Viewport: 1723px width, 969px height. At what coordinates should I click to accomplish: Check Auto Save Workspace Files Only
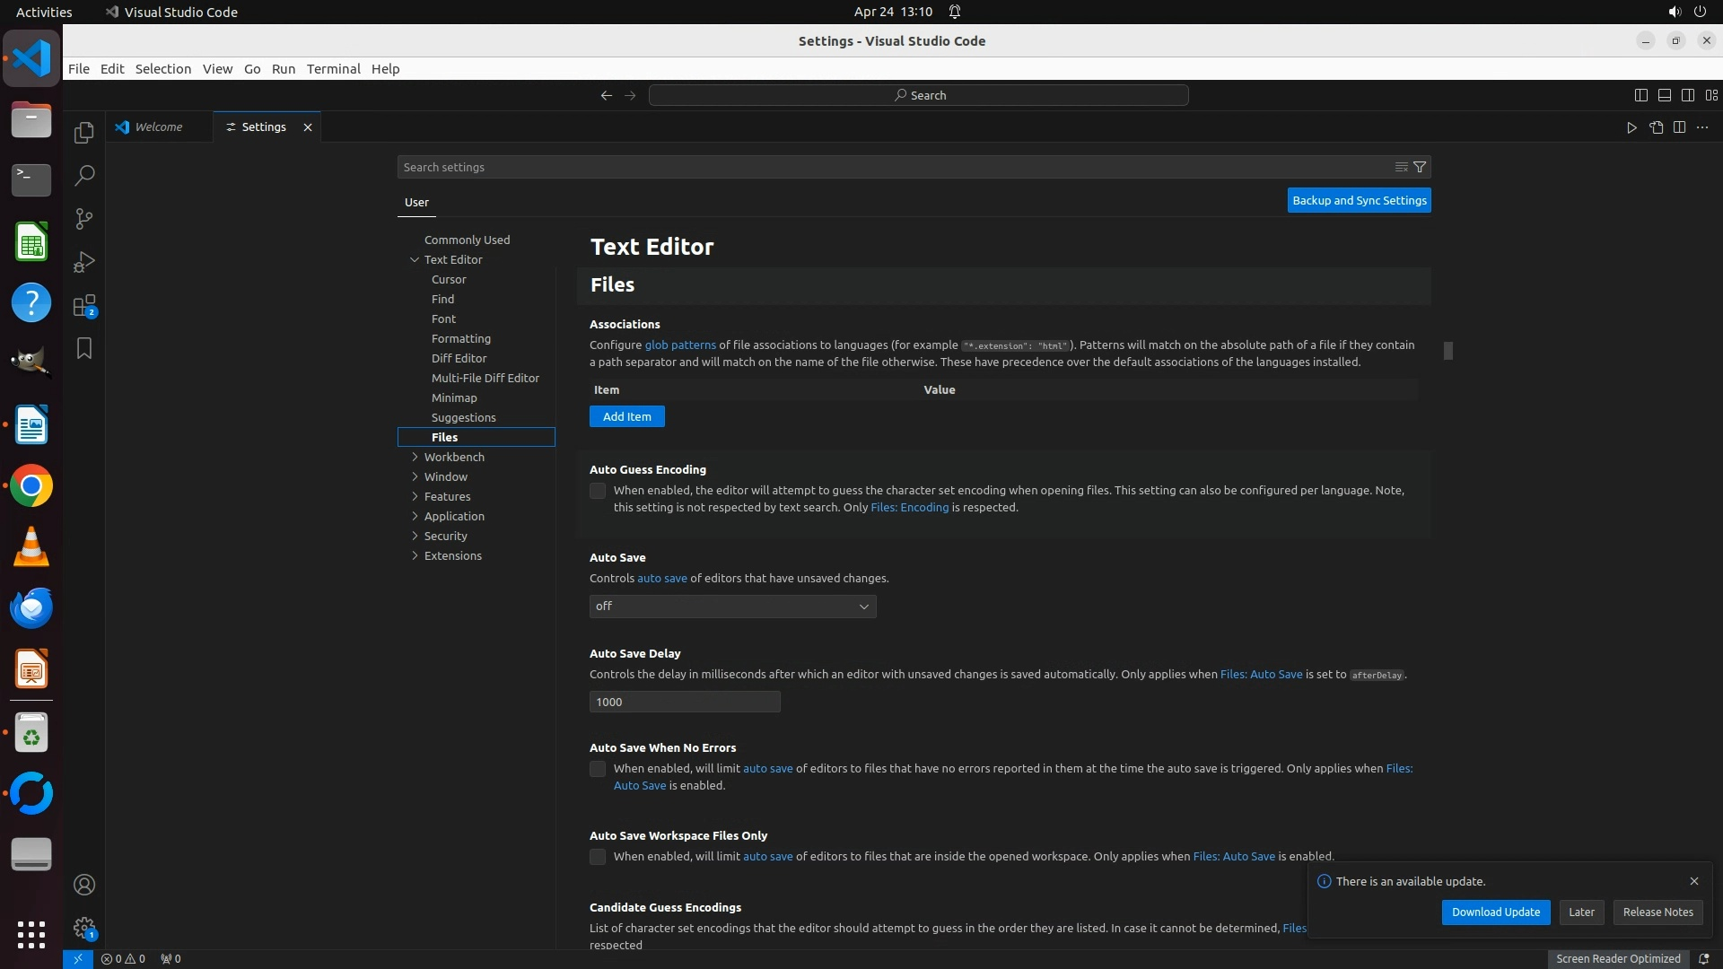[x=598, y=857]
